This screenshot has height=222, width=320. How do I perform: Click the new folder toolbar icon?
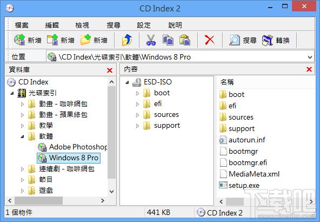click(x=85, y=40)
